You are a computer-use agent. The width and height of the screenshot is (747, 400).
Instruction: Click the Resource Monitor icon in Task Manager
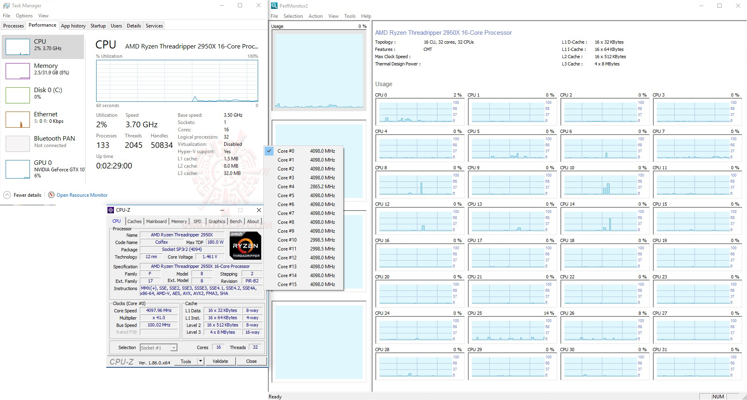click(51, 195)
